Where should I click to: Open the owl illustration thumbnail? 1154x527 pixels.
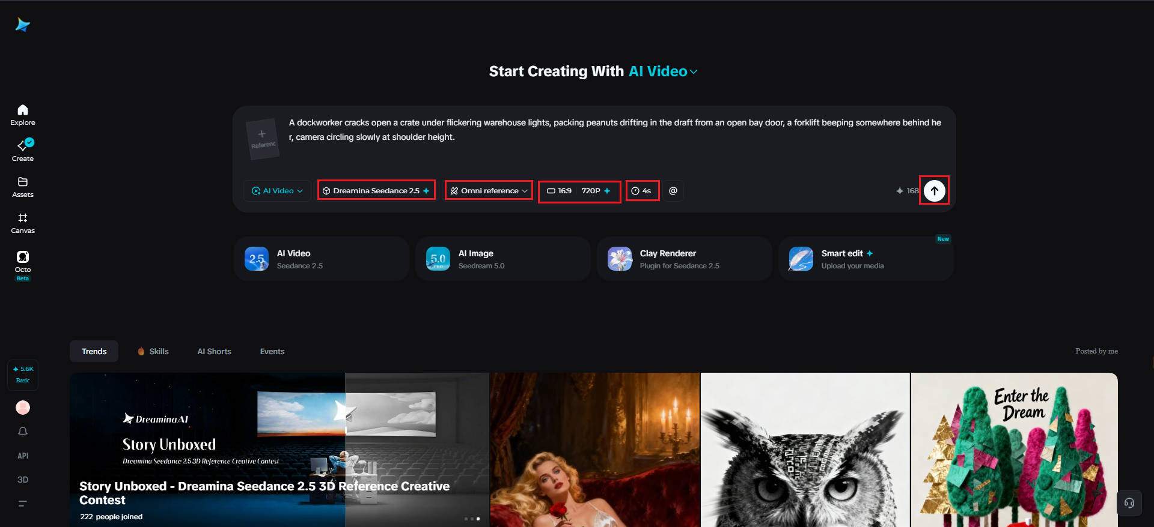(805, 450)
